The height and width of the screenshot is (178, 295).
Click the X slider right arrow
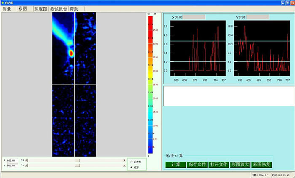[124, 160]
